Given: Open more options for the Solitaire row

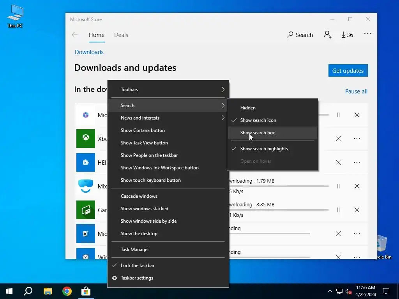Looking at the screenshot, I should coord(357,234).
